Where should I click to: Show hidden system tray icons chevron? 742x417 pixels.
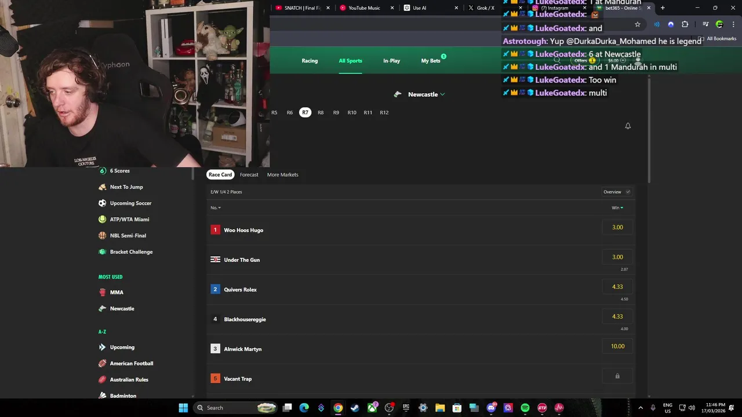(641, 408)
